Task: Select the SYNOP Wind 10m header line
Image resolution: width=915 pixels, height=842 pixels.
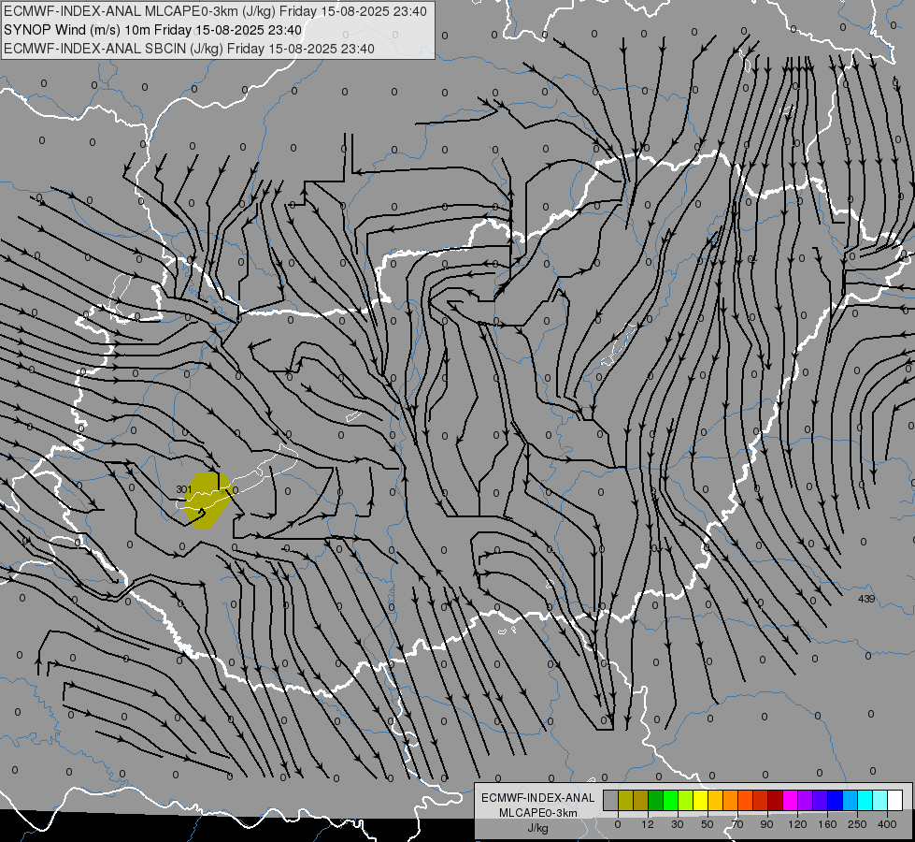Action: [153, 30]
